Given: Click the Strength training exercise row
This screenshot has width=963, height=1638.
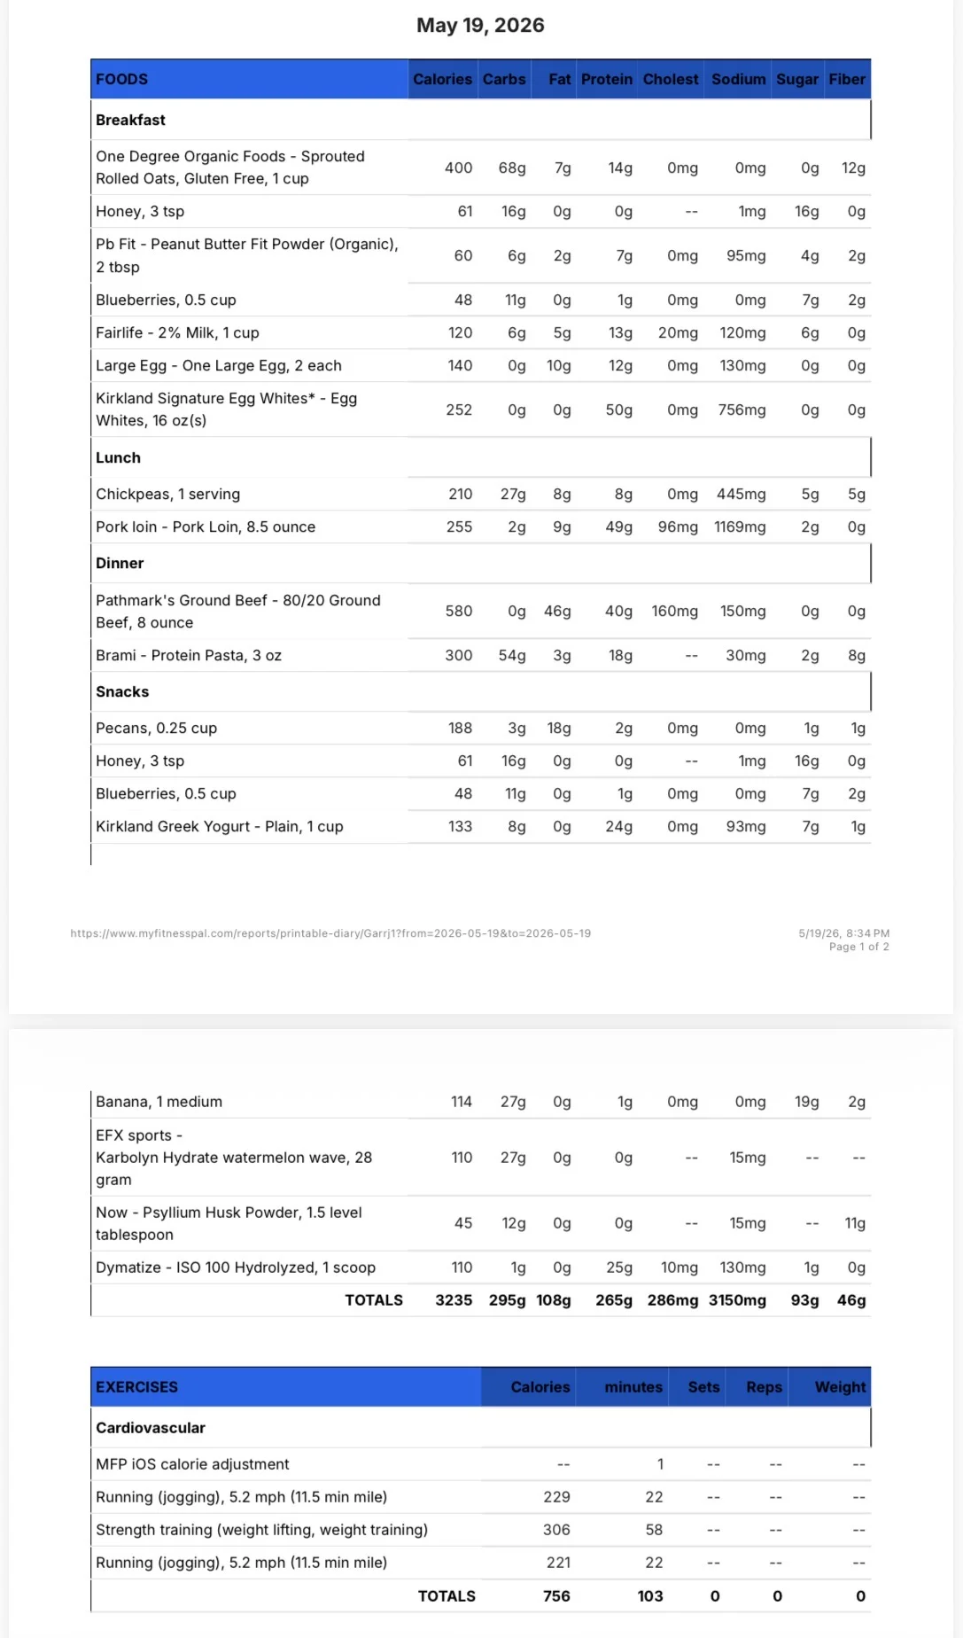Looking at the screenshot, I should pyautogui.click(x=481, y=1529).
